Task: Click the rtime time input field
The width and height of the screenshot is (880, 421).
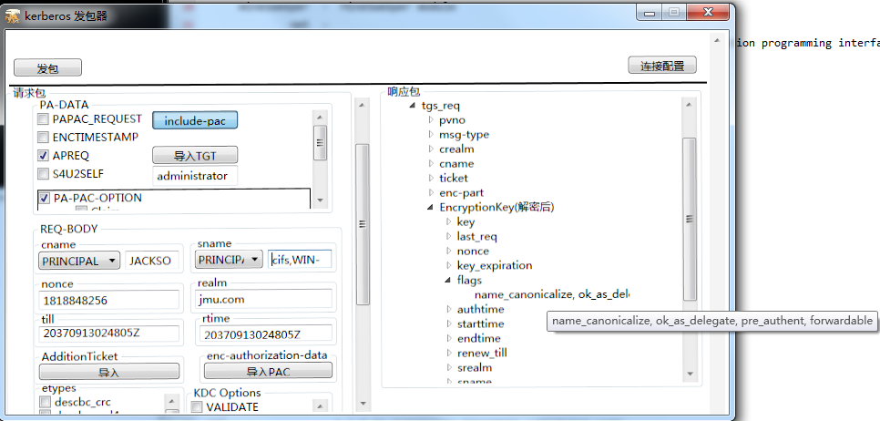Action: [268, 335]
